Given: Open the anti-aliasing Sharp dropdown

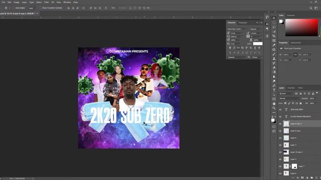Looking at the screenshot, I should [257, 57].
